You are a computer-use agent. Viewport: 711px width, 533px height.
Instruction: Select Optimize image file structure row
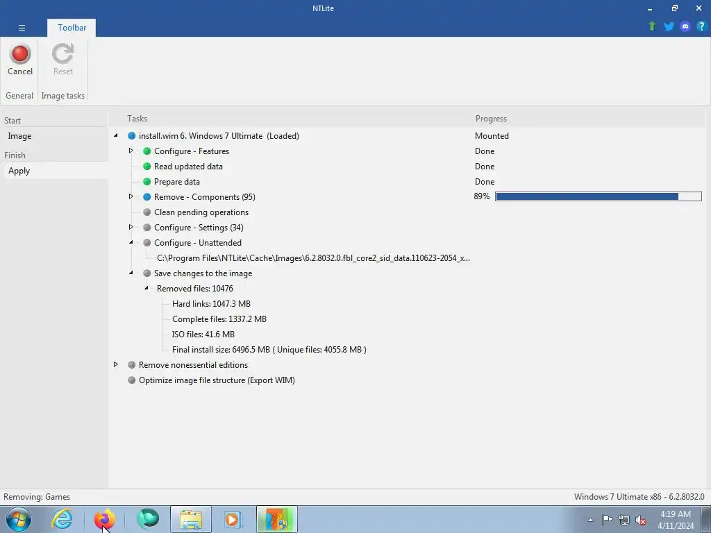[217, 380]
